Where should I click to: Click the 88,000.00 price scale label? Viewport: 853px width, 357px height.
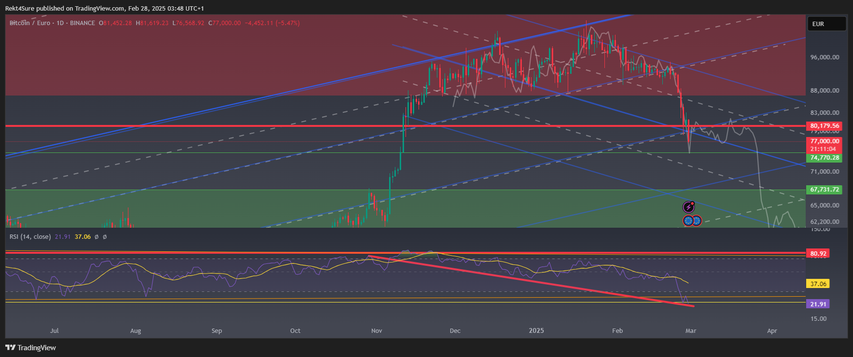point(825,90)
